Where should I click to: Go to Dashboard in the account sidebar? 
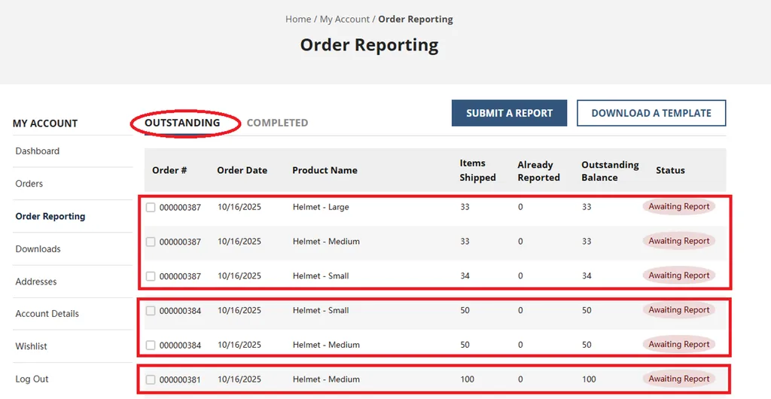coord(38,151)
